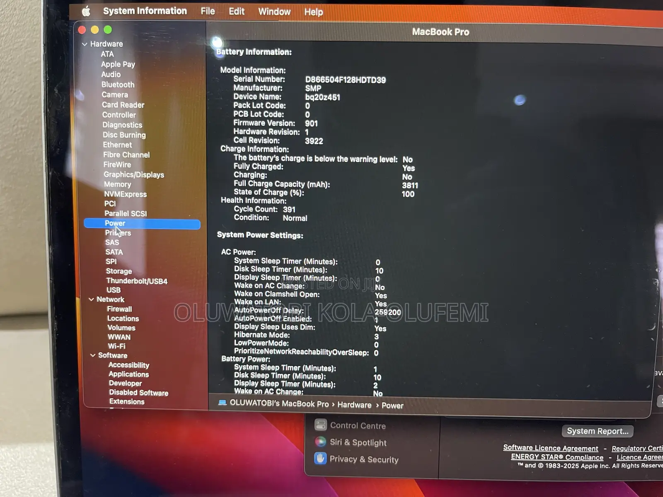The height and width of the screenshot is (497, 663).
Task: Select Applications under Software
Action: (x=129, y=374)
